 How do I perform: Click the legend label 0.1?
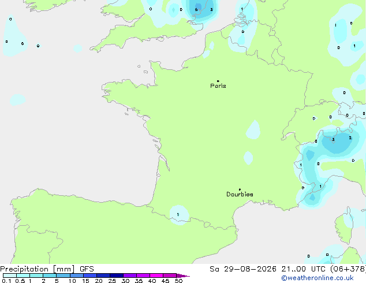click(6, 281)
